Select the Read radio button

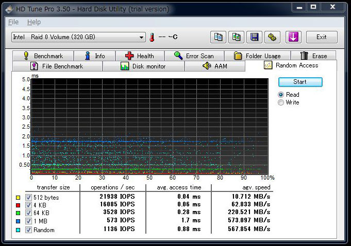tap(281, 95)
